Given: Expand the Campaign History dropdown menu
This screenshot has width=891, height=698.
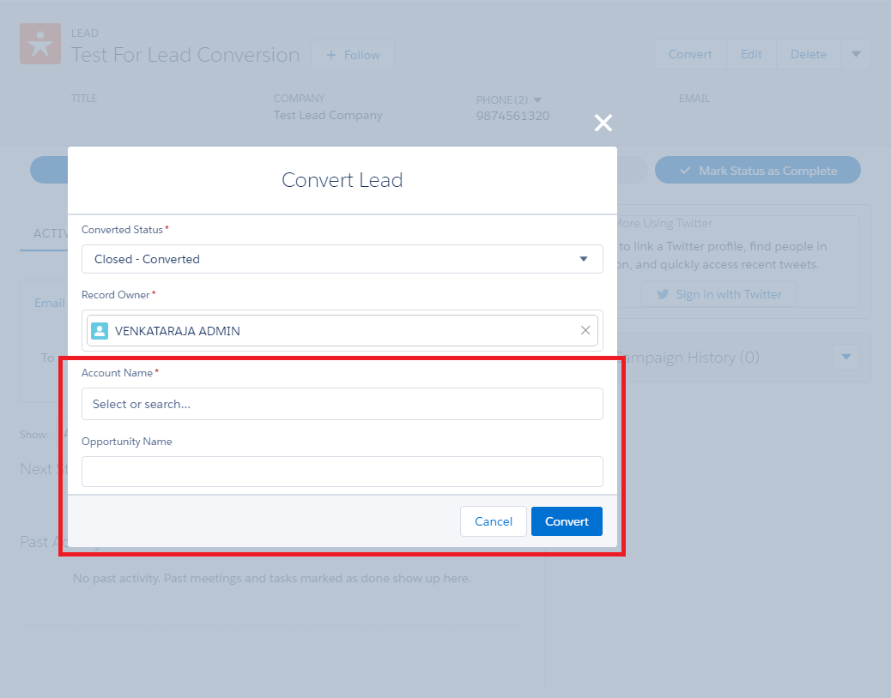Looking at the screenshot, I should pos(846,357).
